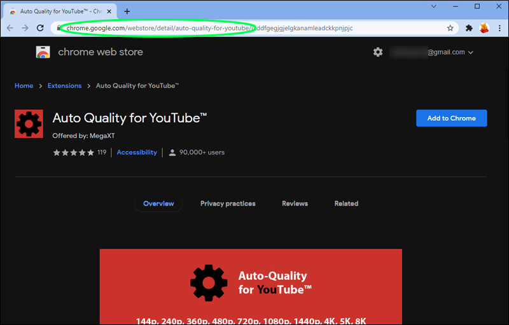The width and height of the screenshot is (509, 325).
Task: Click the browser back arrow
Action: tap(10, 28)
